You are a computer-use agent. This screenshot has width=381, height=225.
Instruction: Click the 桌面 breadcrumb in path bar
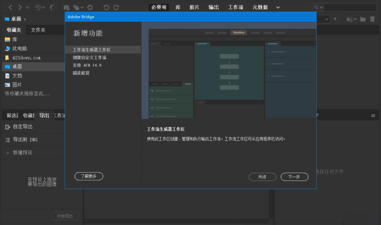[16, 19]
